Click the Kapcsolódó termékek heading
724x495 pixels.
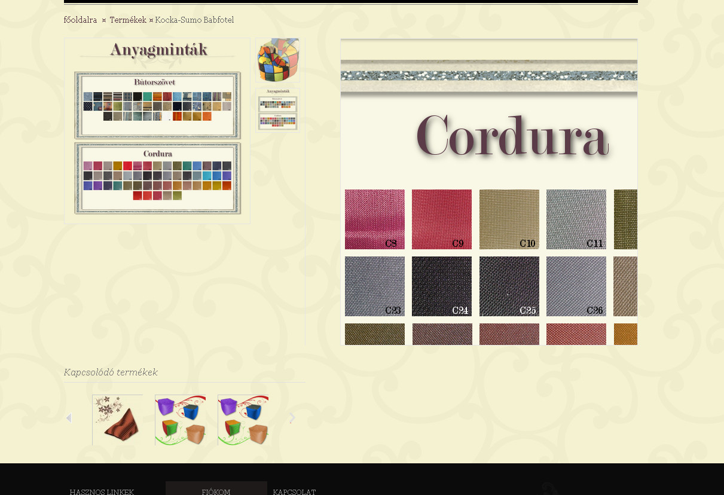[111, 372]
